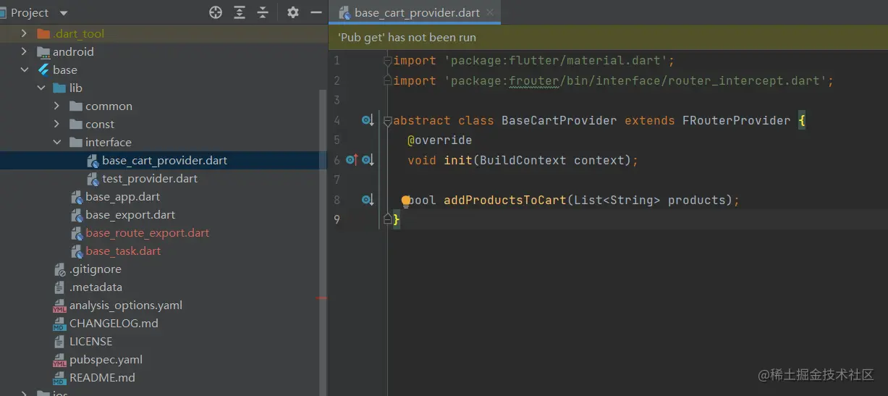
Task: Open pubspec.yaml file
Action: pyautogui.click(x=106, y=359)
